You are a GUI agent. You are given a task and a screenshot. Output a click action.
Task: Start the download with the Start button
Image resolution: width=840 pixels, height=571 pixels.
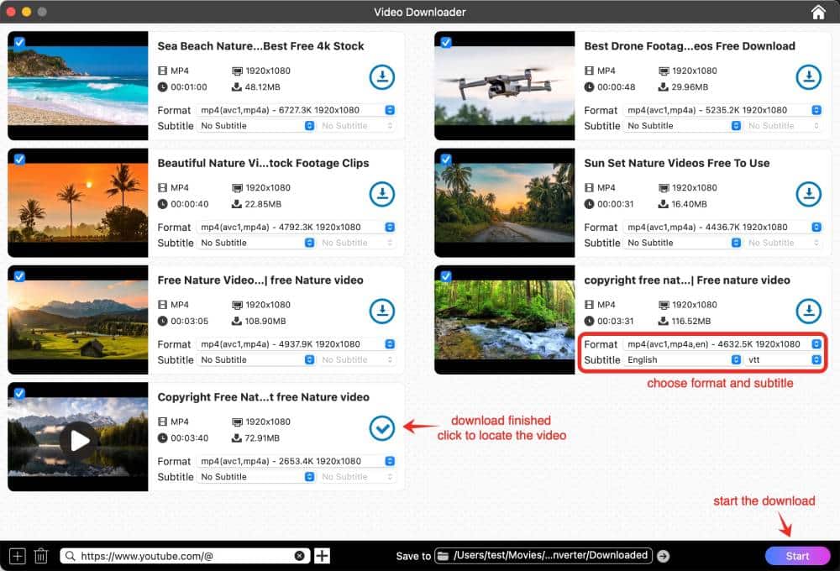[798, 555]
